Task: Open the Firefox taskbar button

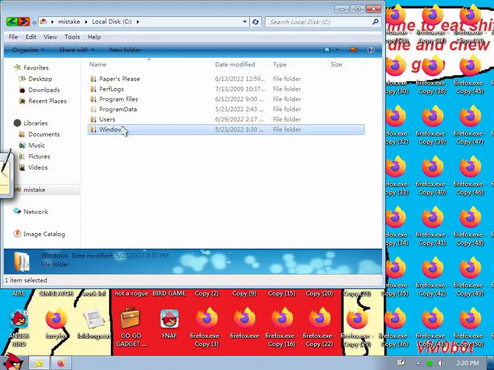Action: 61,363
